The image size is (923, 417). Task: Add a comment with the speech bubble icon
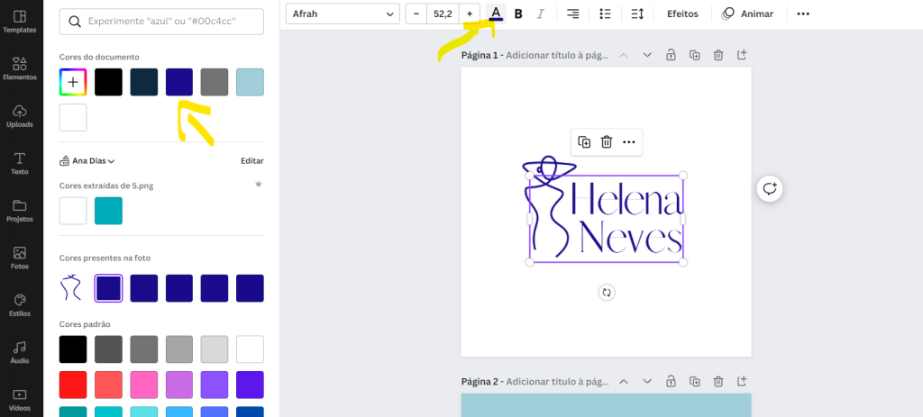[769, 188]
